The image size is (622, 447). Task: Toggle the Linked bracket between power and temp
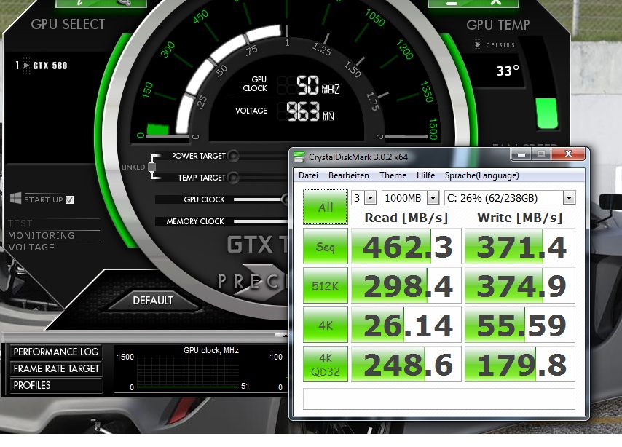click(152, 167)
